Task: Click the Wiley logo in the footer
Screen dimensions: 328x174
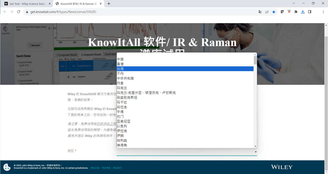Action: click(x=282, y=167)
